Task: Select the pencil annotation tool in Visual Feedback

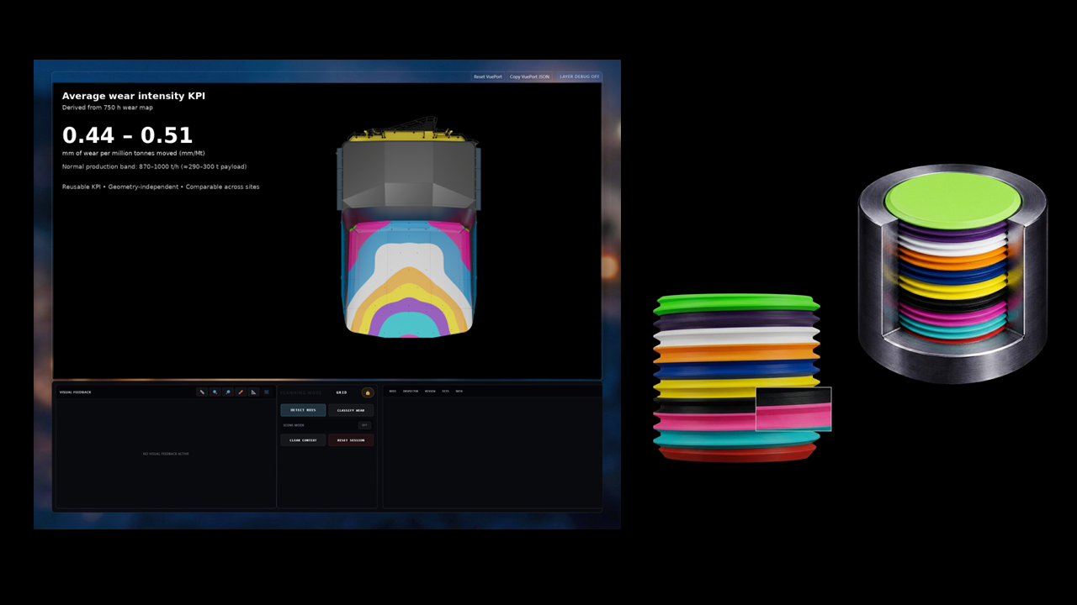Action: coord(202,392)
